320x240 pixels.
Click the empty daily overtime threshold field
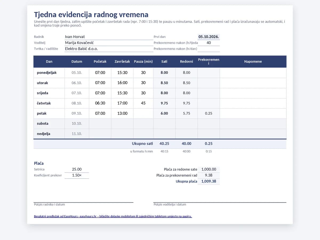coord(209,49)
